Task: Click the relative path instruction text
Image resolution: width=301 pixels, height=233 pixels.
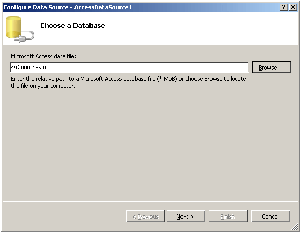Action: click(x=128, y=82)
